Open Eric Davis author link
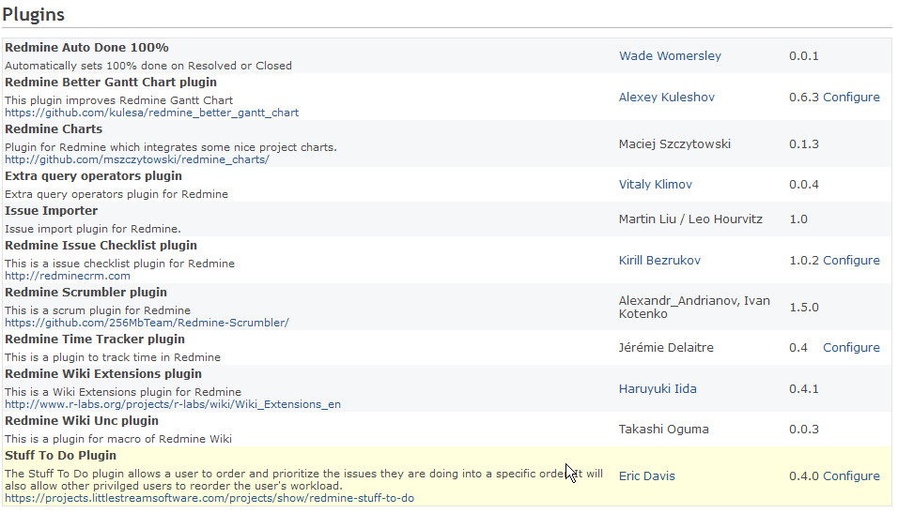This screenshot has height=513, width=898. [x=646, y=475]
